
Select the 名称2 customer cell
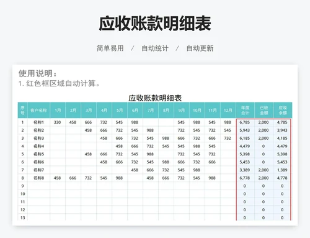[x=38, y=130]
